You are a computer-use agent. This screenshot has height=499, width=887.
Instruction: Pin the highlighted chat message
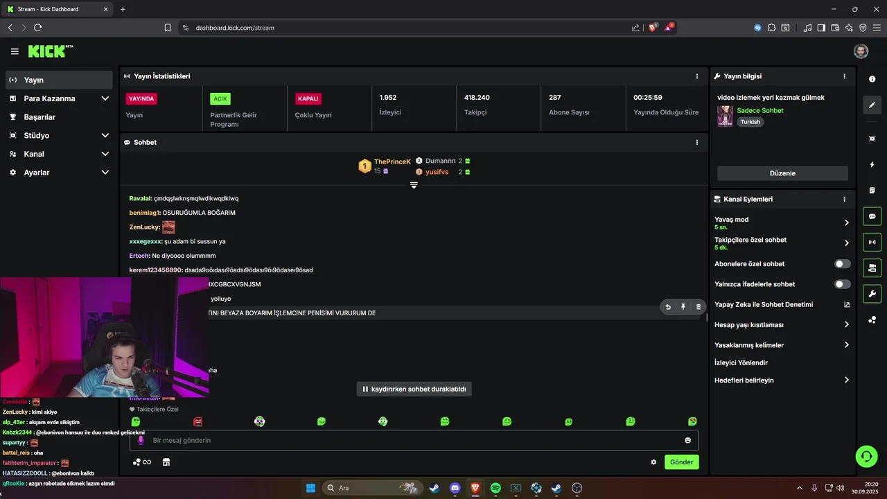[x=683, y=307]
